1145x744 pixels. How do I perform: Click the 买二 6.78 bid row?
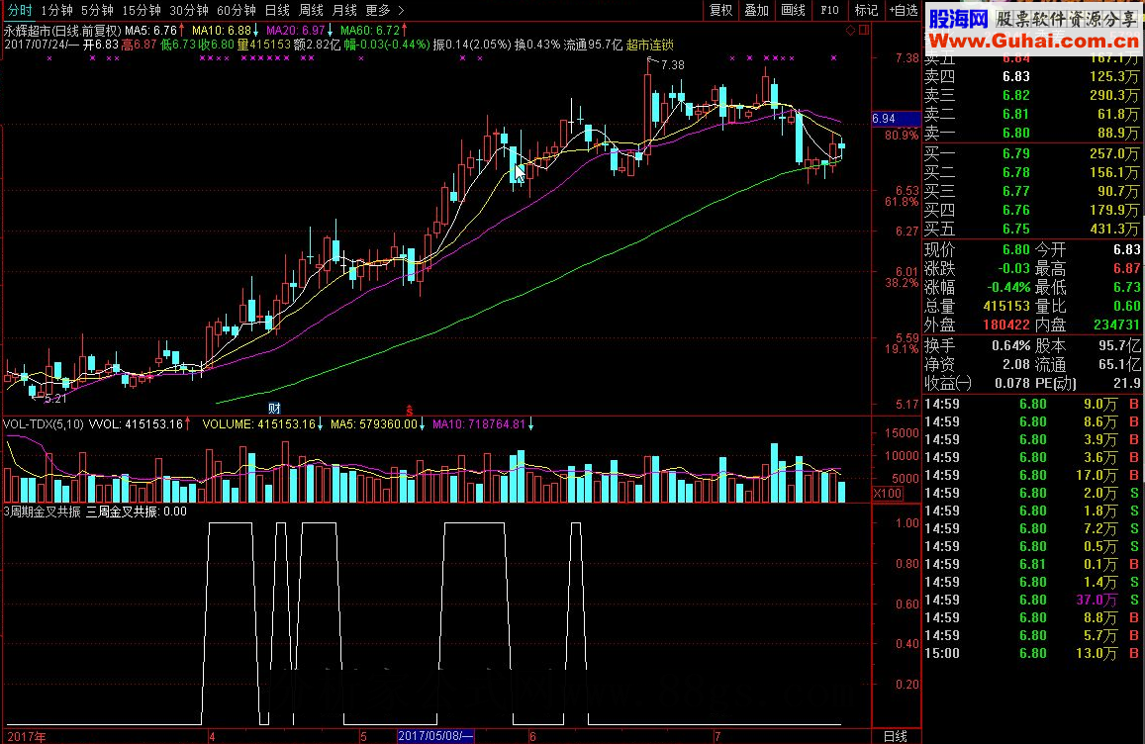(1032, 172)
